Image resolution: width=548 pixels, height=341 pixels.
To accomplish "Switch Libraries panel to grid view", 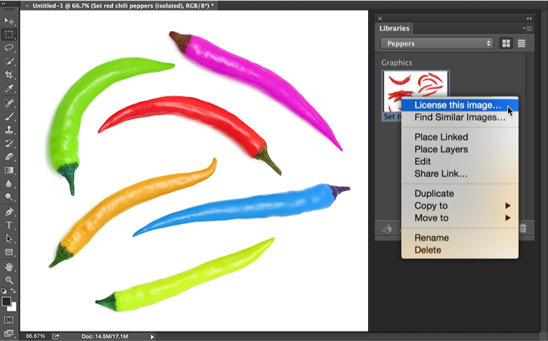I will [x=506, y=44].
